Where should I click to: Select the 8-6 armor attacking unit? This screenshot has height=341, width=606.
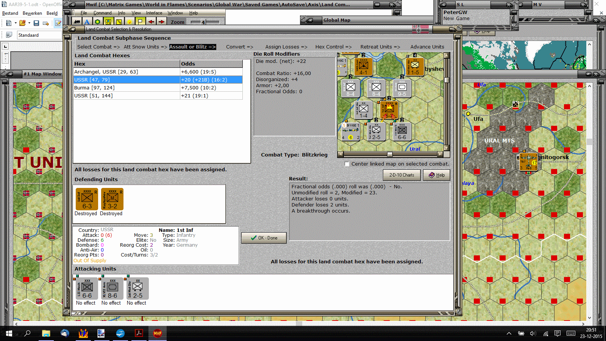112,289
